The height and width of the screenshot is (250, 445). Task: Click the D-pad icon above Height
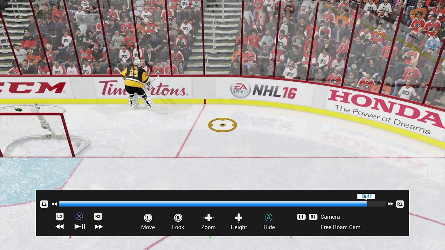tap(238, 218)
